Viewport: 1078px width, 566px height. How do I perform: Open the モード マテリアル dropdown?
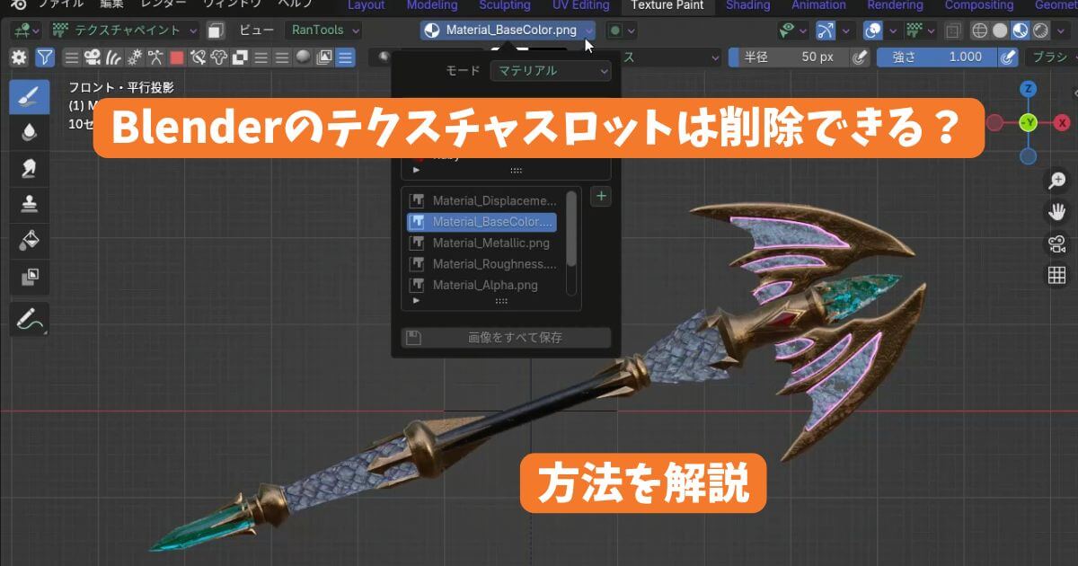tap(551, 70)
